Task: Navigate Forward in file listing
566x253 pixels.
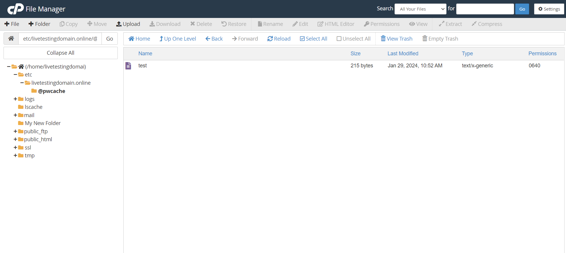Action: pos(245,39)
